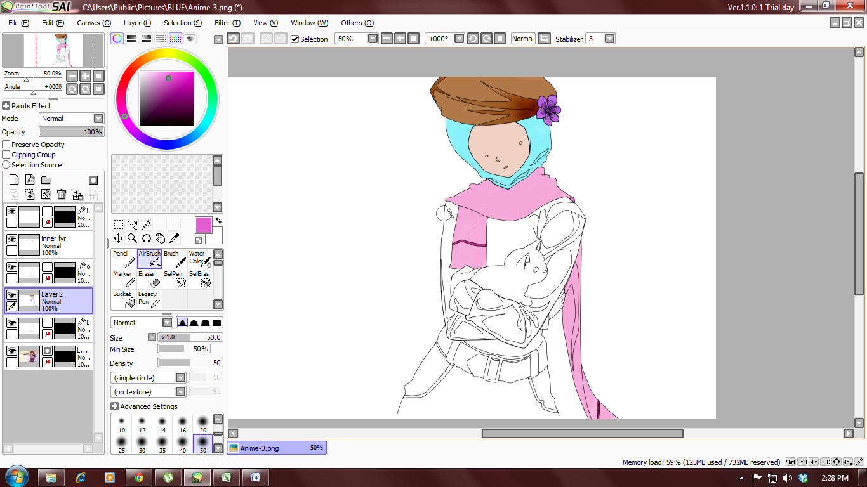Open the Stabilizer value dropdown
Viewport: 867px width, 487px height.
coord(609,39)
